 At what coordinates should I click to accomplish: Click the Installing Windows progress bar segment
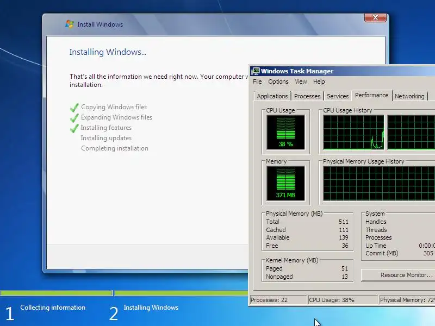click(181, 293)
